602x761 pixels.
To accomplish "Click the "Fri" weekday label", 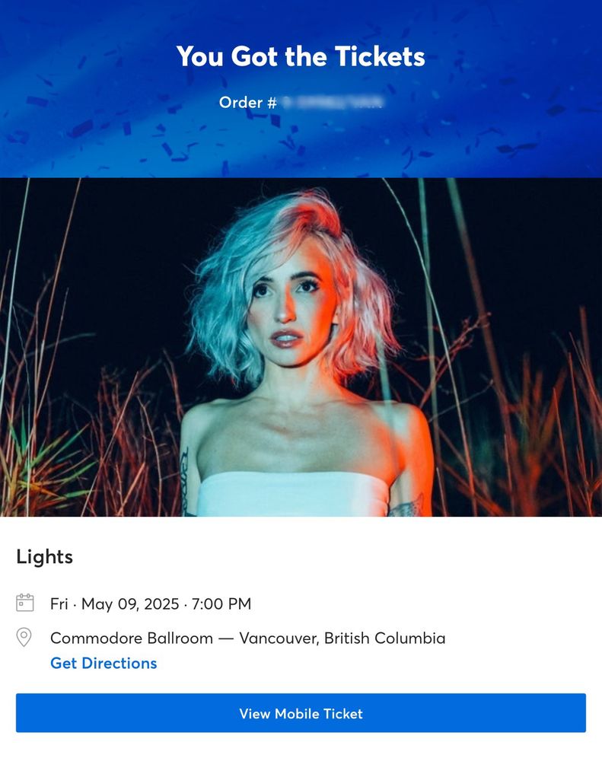I will 59,603.
